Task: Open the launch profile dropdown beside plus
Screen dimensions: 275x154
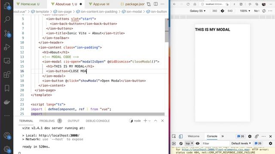Action: pos(150,121)
